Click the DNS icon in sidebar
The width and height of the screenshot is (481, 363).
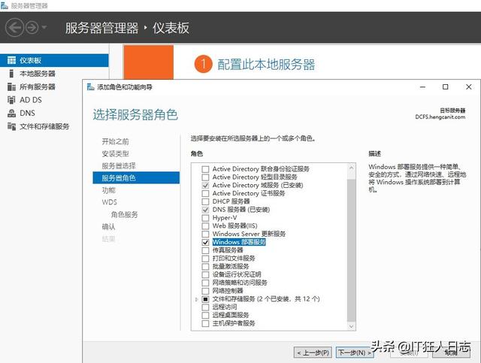pos(11,113)
